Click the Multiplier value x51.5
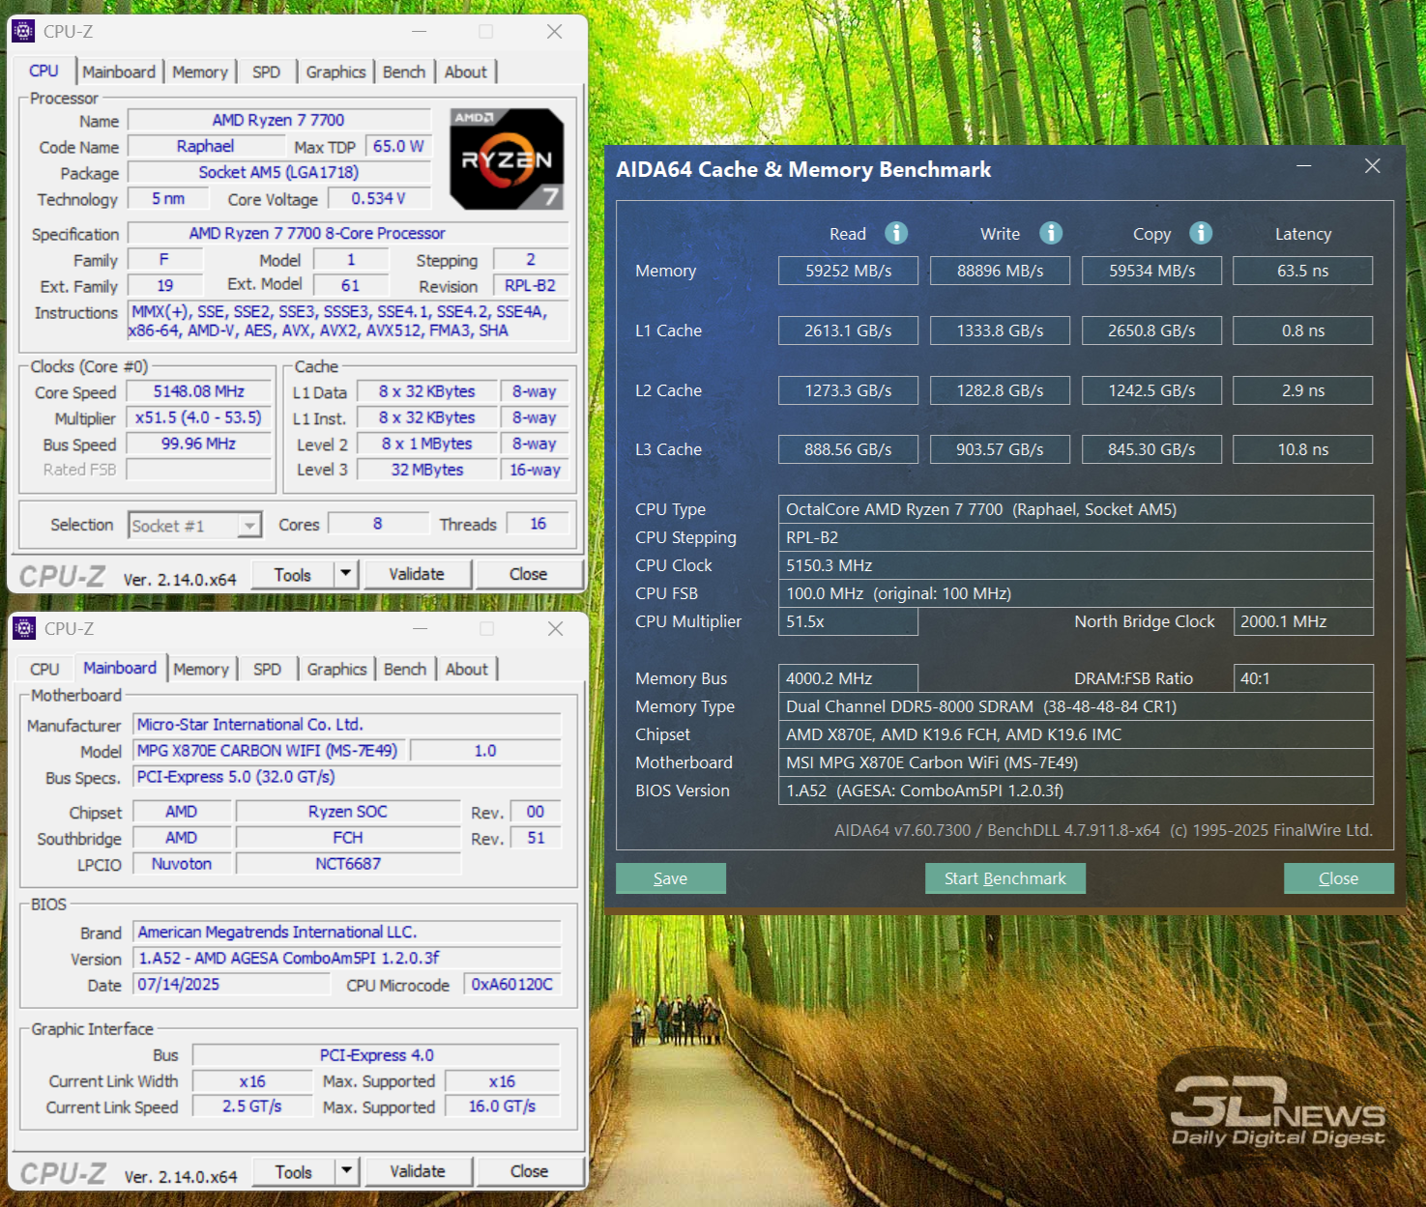 pos(199,418)
